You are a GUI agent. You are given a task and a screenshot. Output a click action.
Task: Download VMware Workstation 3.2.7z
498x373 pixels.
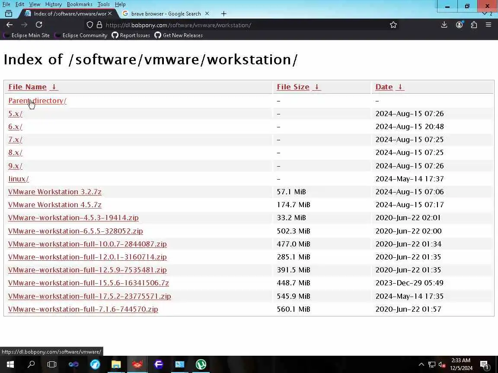pos(54,192)
